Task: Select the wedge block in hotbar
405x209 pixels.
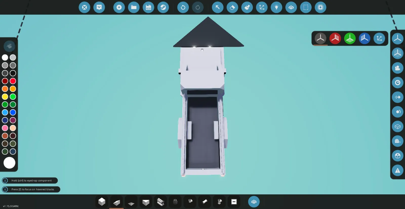Action: pos(116,202)
